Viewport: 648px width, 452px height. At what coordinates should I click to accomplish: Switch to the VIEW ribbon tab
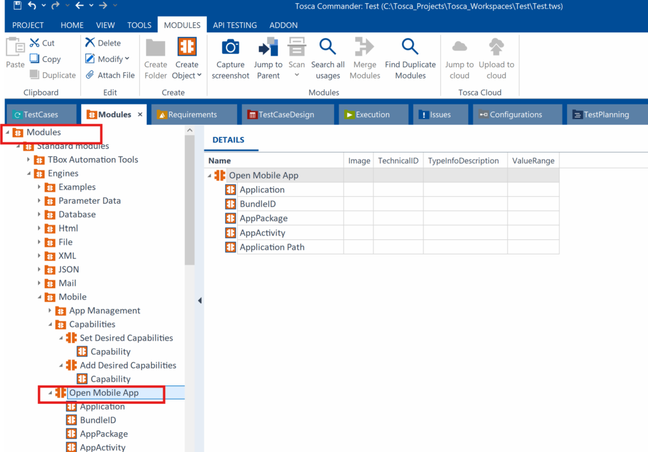tap(106, 25)
